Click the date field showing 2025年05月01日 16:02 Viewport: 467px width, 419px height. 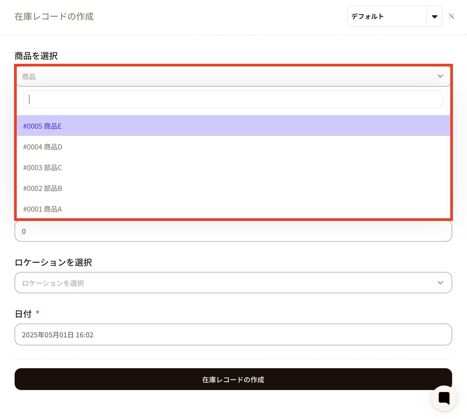[233, 334]
